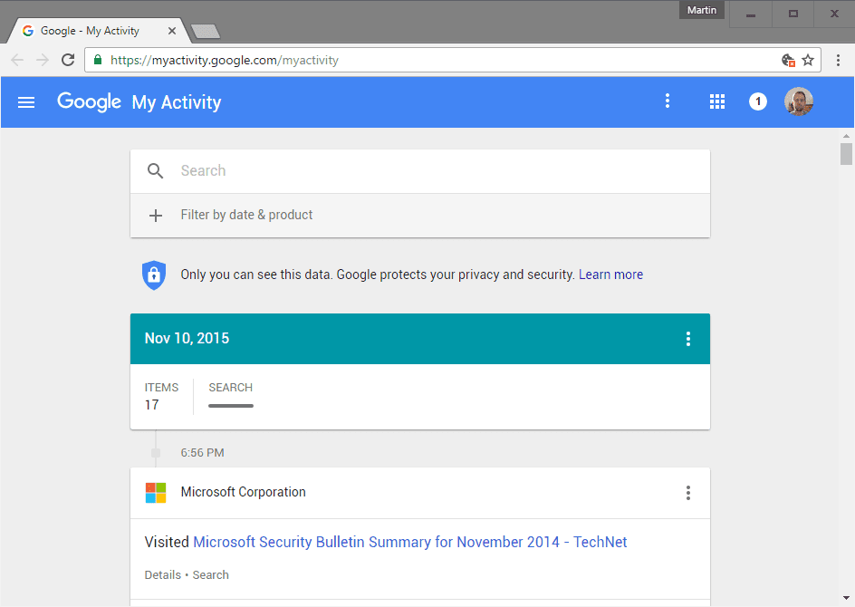The image size is (855, 607).
Task: Click inside the Search activity input field
Action: pyautogui.click(x=362, y=170)
